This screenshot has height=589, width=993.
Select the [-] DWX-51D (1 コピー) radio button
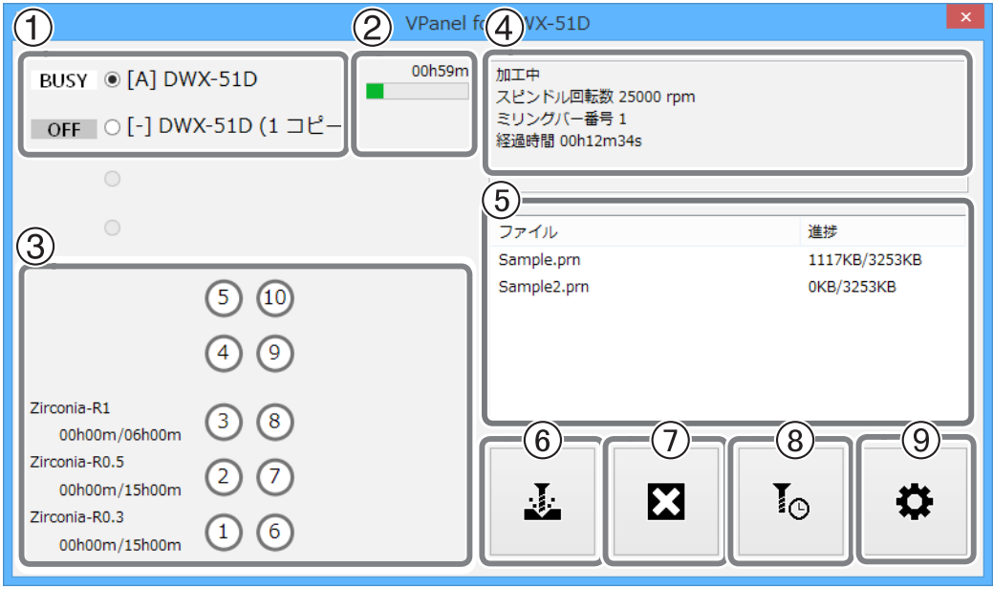pyautogui.click(x=113, y=127)
